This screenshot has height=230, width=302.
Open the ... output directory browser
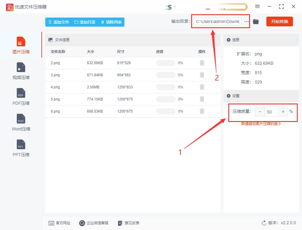tap(247, 21)
